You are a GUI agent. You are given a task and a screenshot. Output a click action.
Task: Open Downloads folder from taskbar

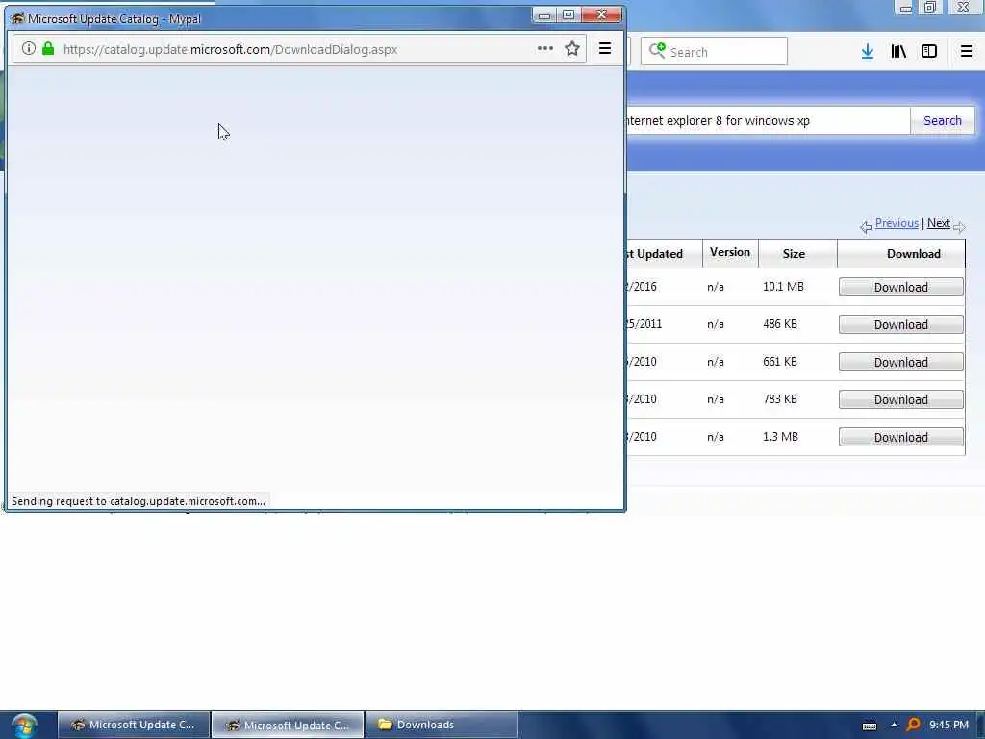click(x=441, y=725)
